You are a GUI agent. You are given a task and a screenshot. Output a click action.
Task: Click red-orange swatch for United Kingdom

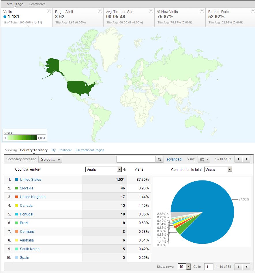[16, 197]
